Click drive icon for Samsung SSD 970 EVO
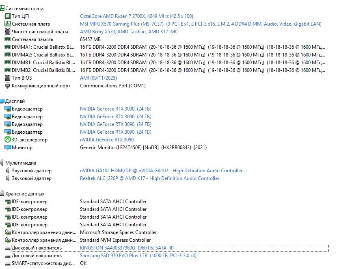This screenshot has height=269, width=339. (x=8, y=256)
